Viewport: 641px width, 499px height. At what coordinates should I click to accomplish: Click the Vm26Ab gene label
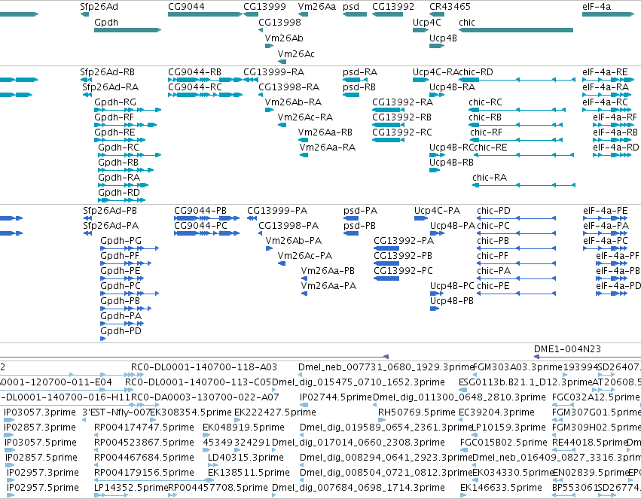pos(284,38)
